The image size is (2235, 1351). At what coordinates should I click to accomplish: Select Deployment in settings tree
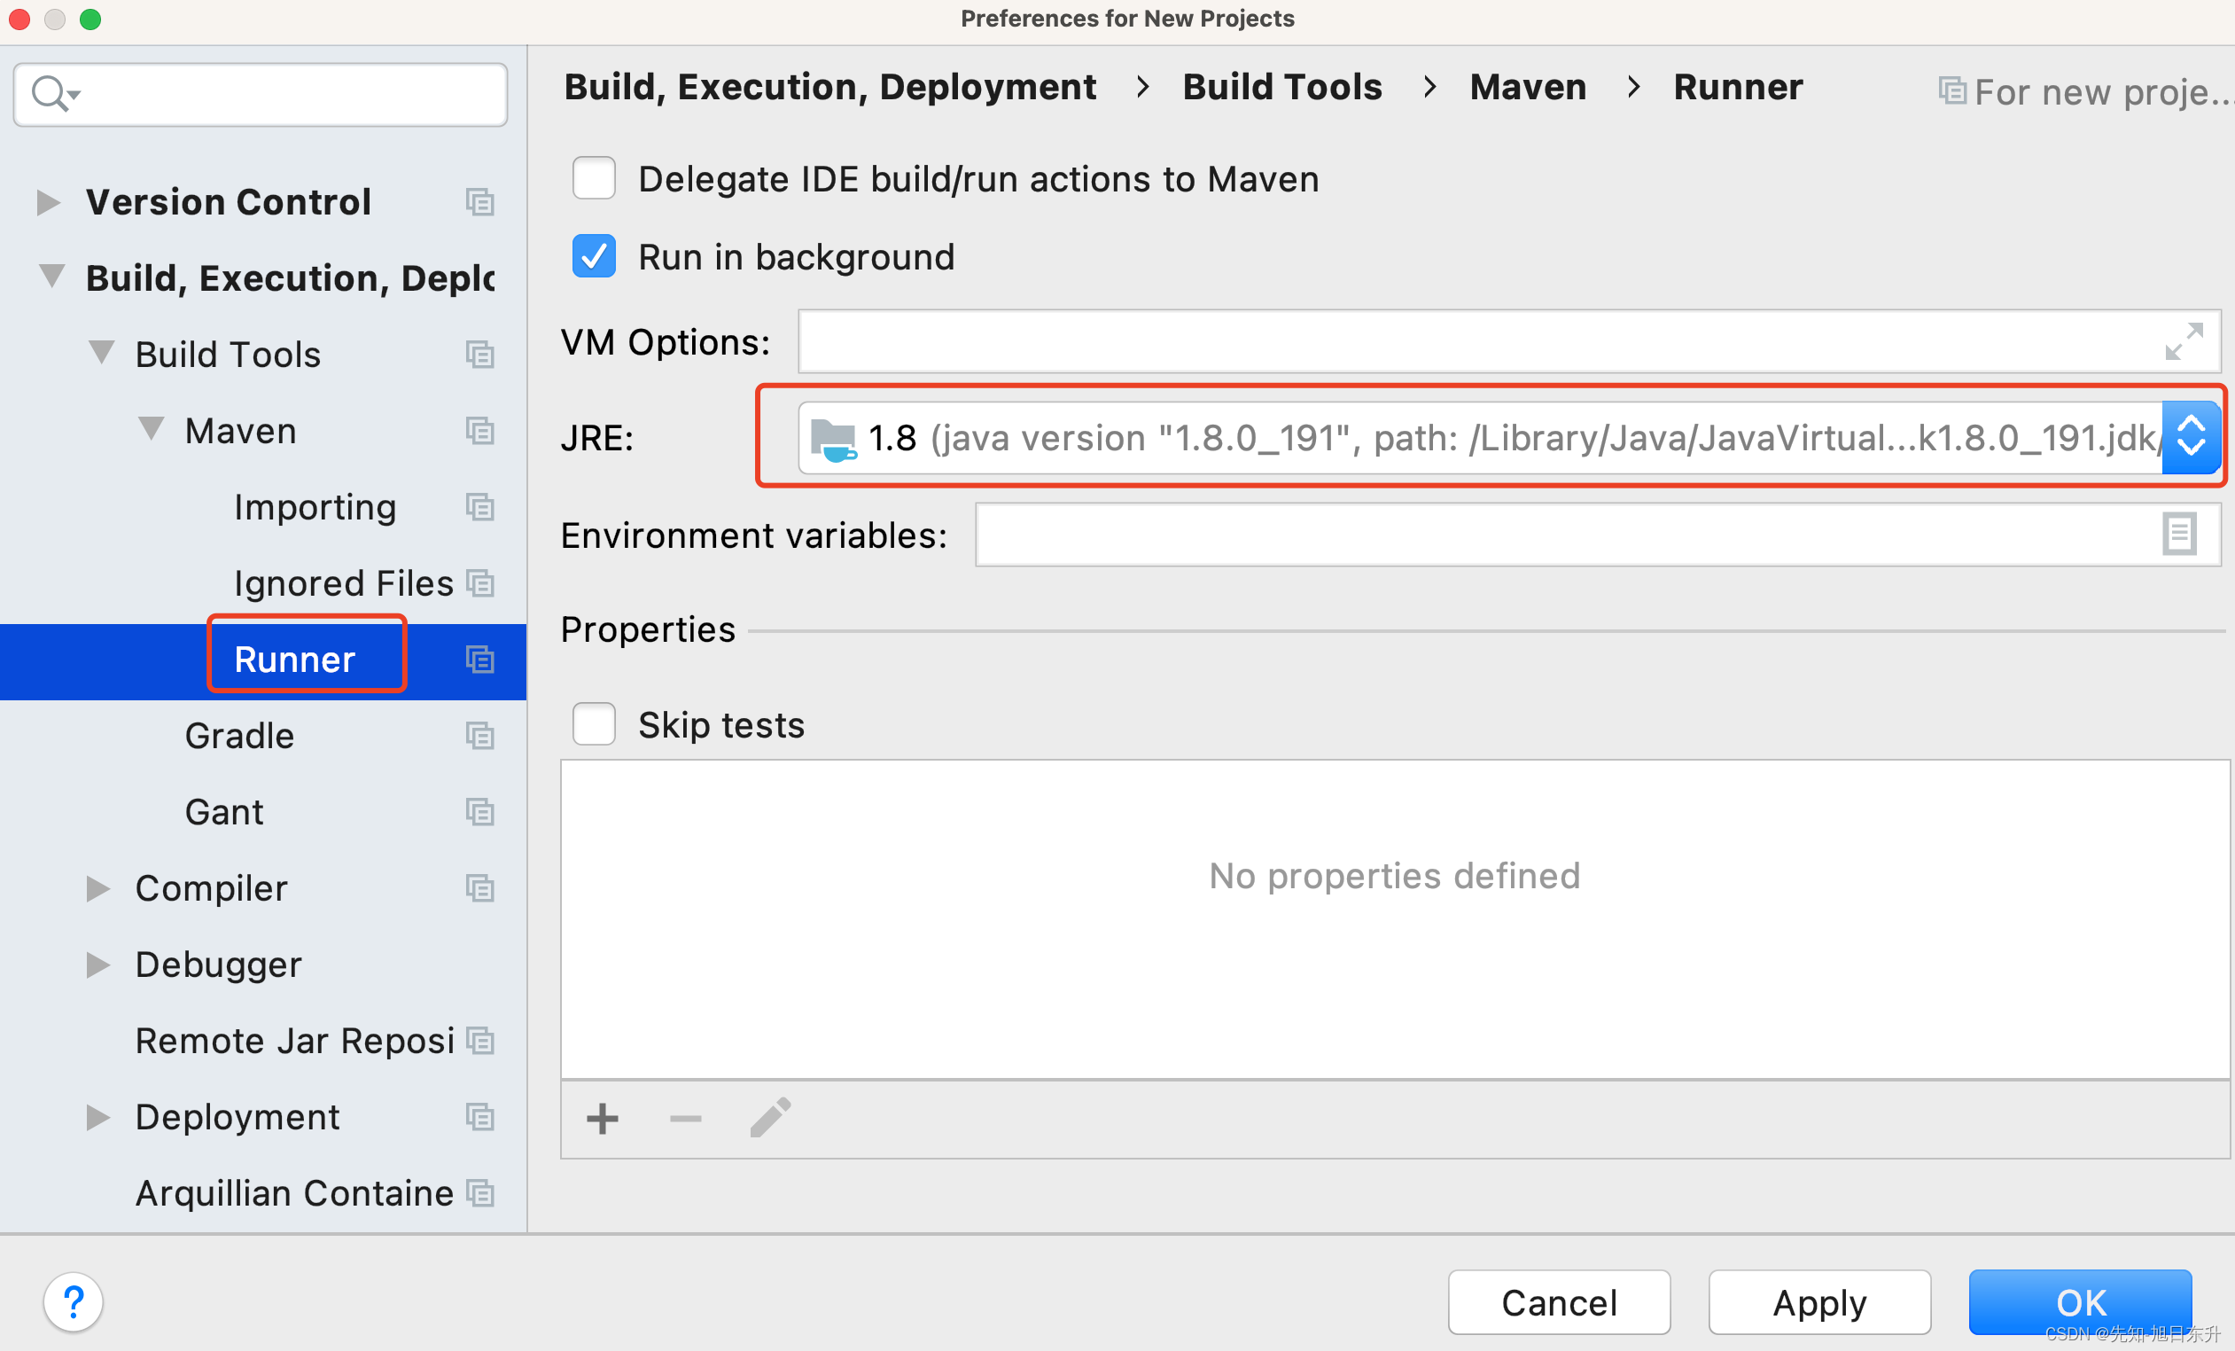click(237, 1116)
